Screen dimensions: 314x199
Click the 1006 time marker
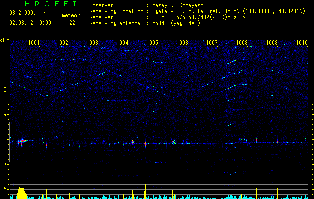182,43
